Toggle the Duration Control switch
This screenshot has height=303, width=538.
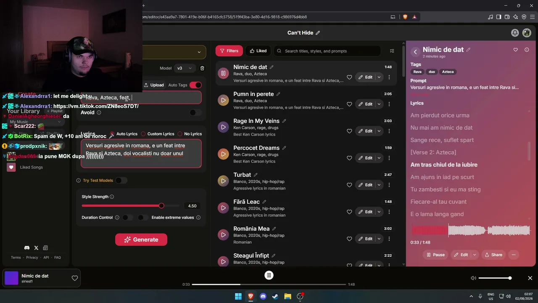point(127,218)
